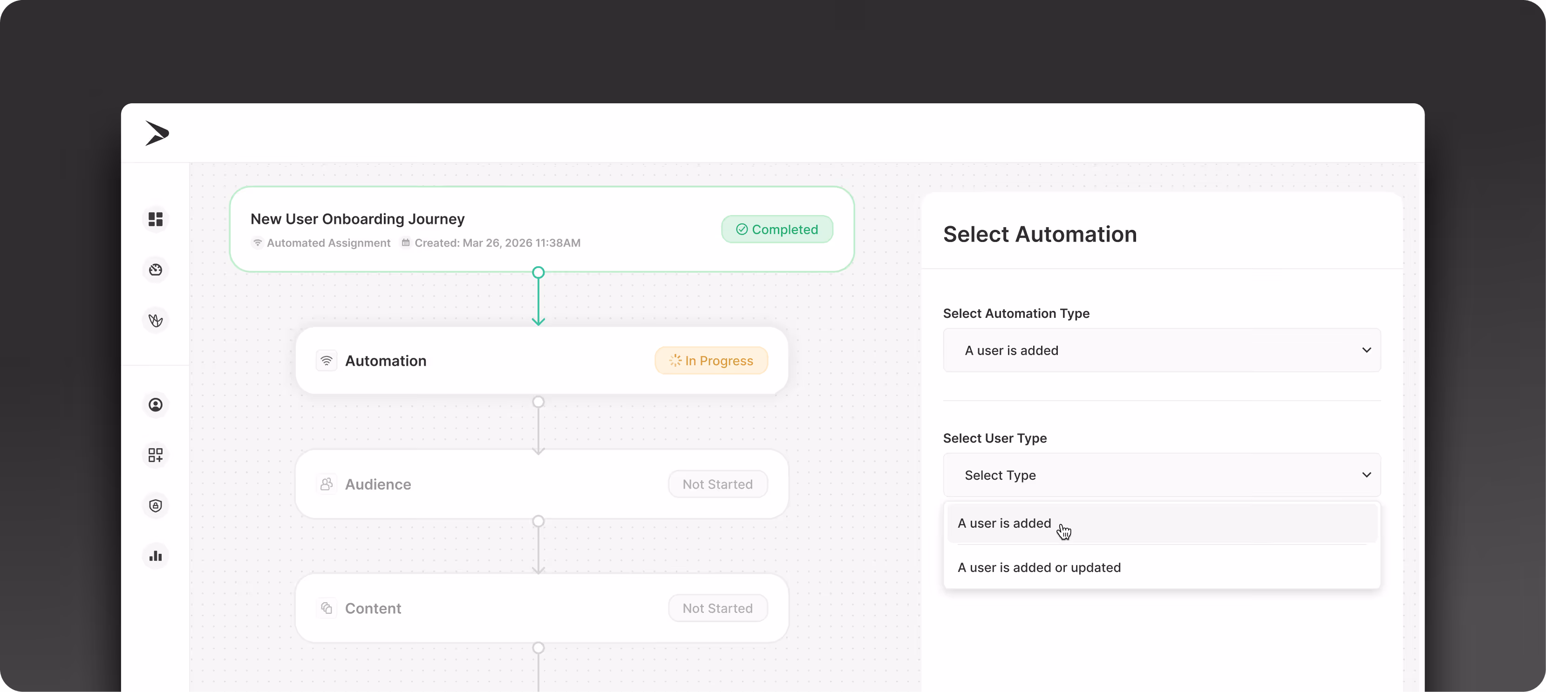Click the connector node below Automation card
Screen dimensions: 1546x692
click(538, 402)
